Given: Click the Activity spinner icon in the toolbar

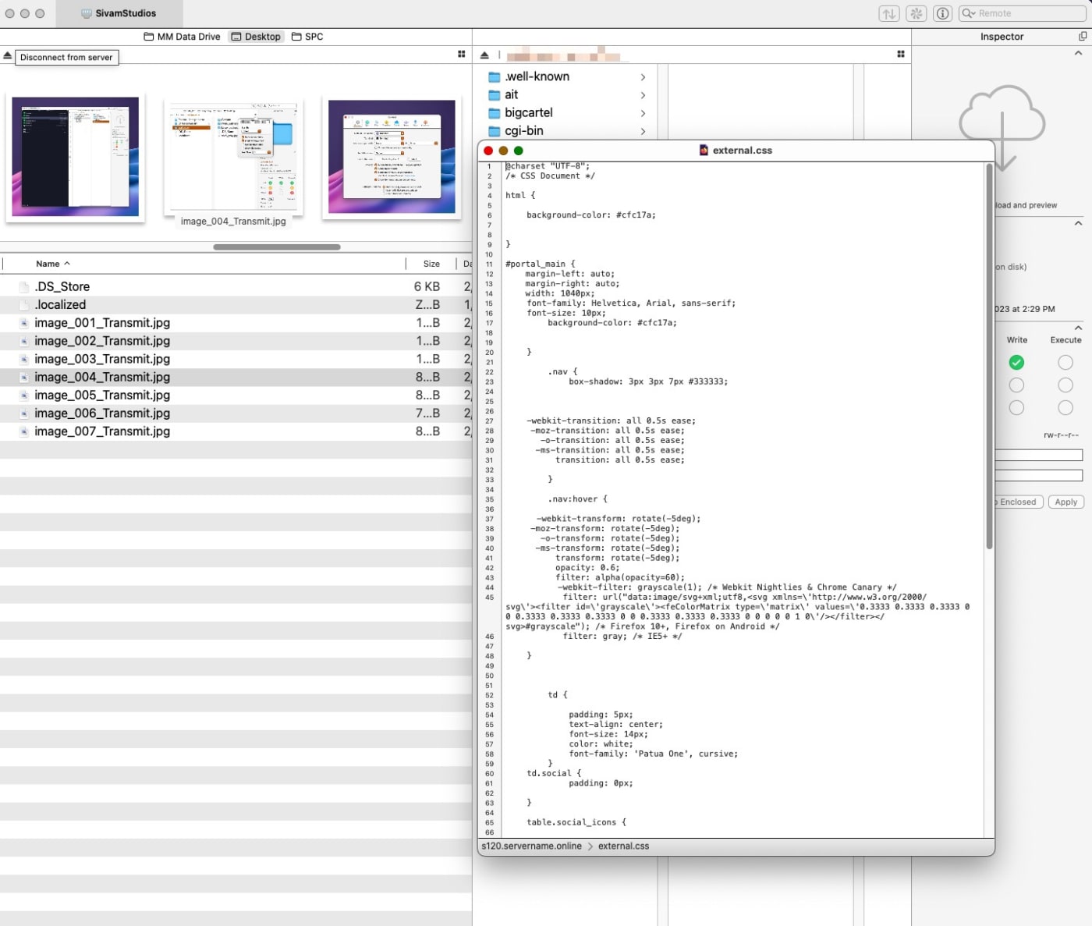Looking at the screenshot, I should tap(916, 13).
